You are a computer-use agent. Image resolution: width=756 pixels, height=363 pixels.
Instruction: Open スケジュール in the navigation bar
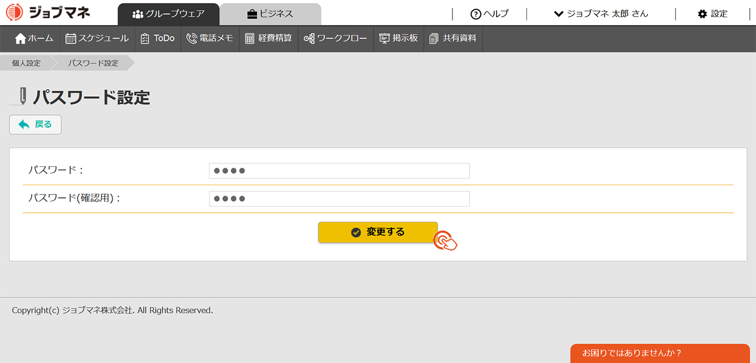point(97,38)
